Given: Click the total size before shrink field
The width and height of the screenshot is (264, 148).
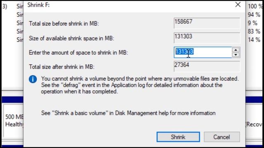Looking at the screenshot, I should click(x=207, y=23).
